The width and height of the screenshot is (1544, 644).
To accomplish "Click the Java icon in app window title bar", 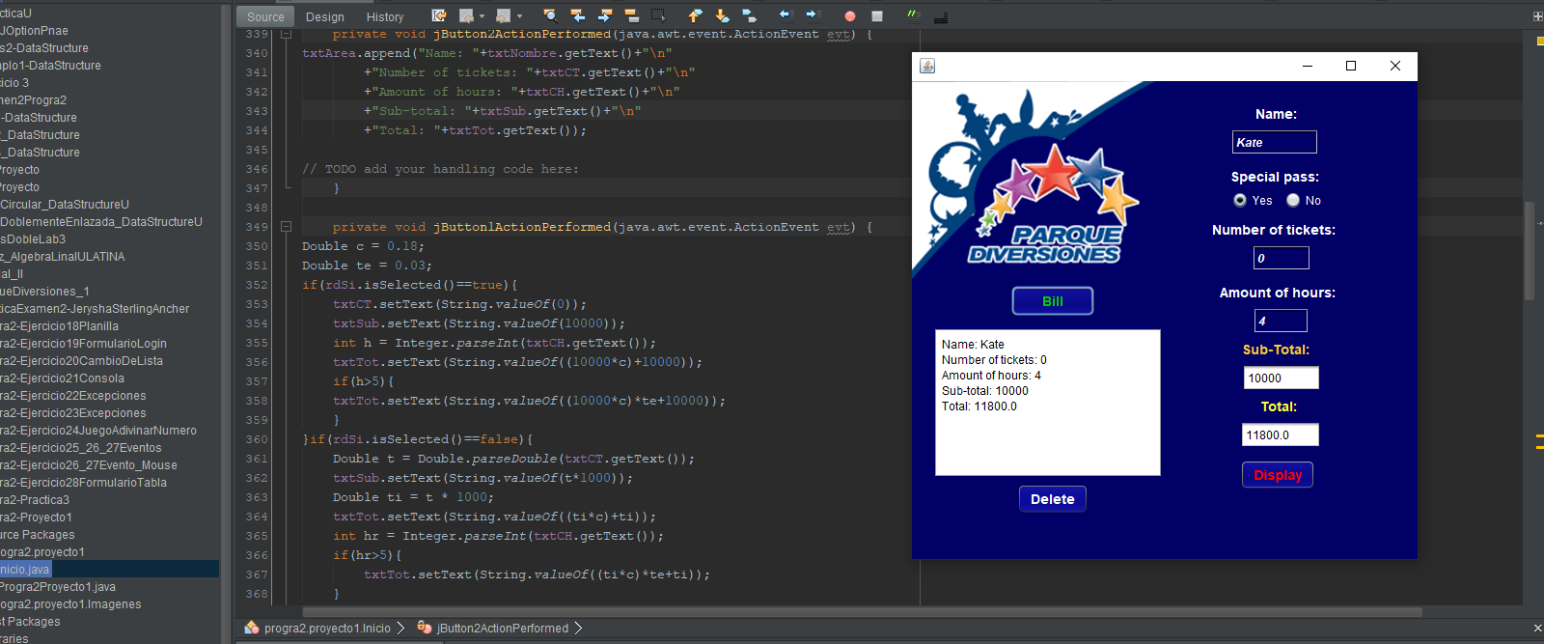I will pyautogui.click(x=927, y=66).
